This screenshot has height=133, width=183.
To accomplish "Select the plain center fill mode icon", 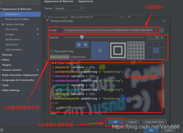I will (100, 50).
